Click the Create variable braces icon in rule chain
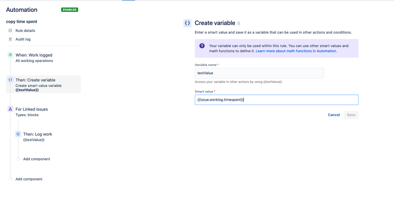The image size is (394, 203). tap(10, 80)
